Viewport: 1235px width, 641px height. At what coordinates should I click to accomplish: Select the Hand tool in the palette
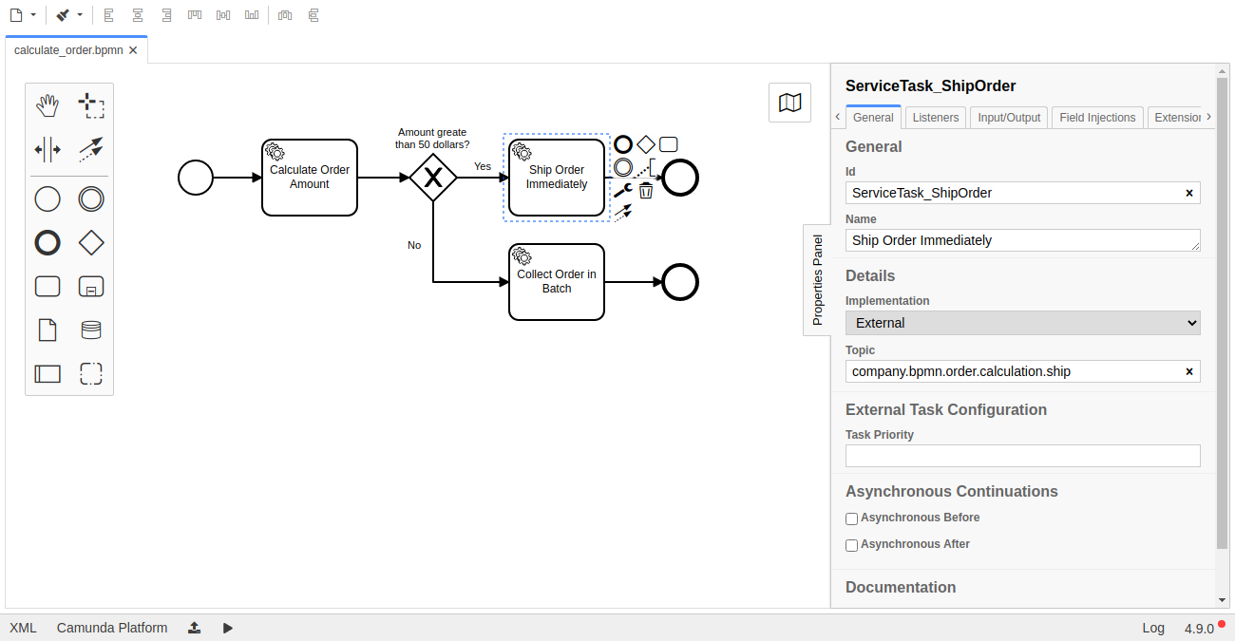[x=47, y=106]
